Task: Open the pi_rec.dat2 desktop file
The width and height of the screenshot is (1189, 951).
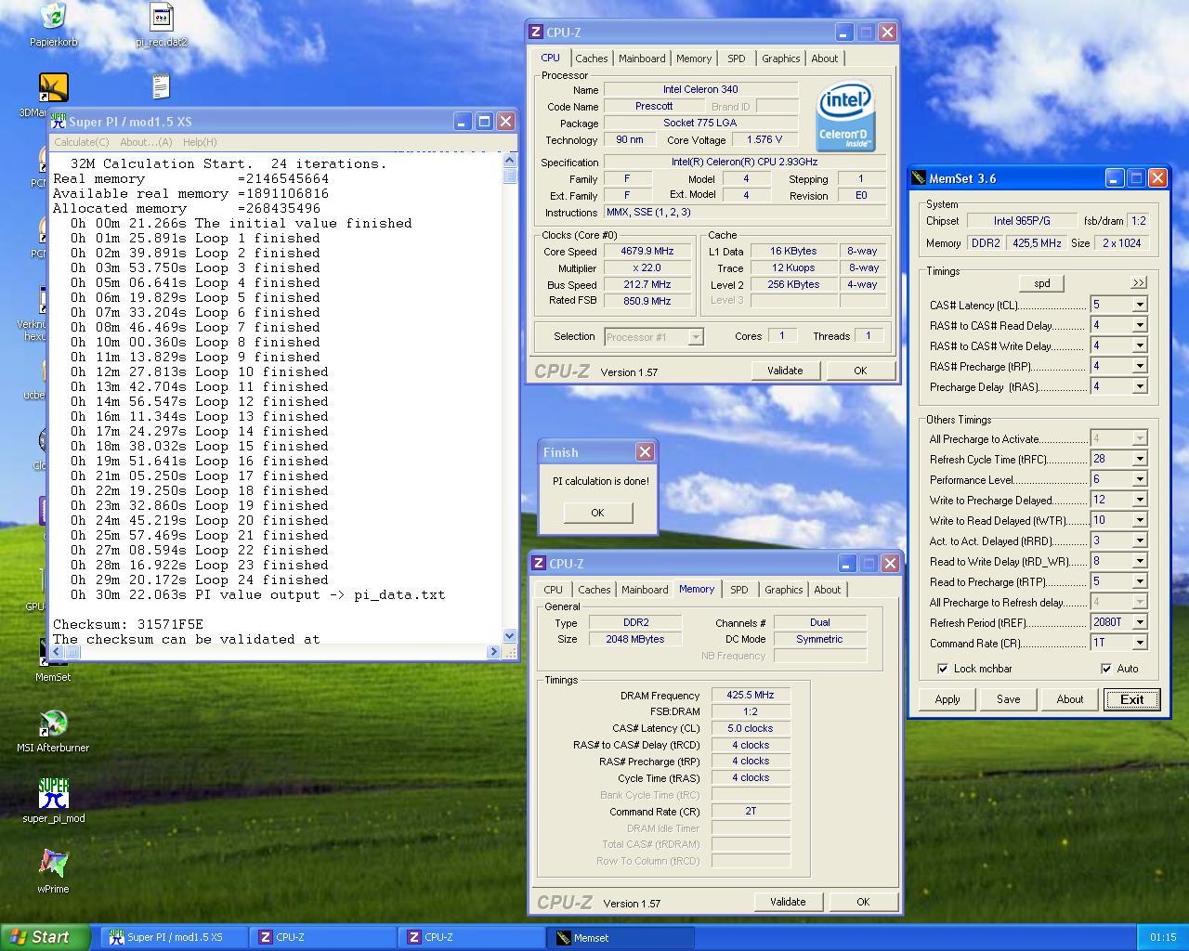Action: pyautogui.click(x=161, y=24)
